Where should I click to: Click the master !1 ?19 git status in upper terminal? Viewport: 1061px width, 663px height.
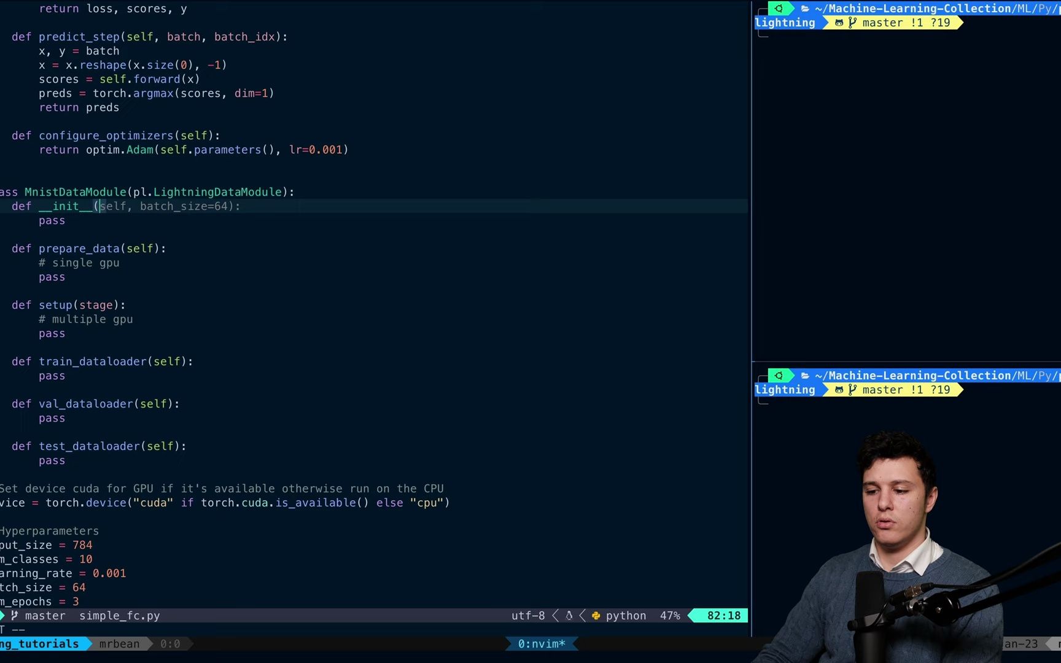pyautogui.click(x=906, y=23)
